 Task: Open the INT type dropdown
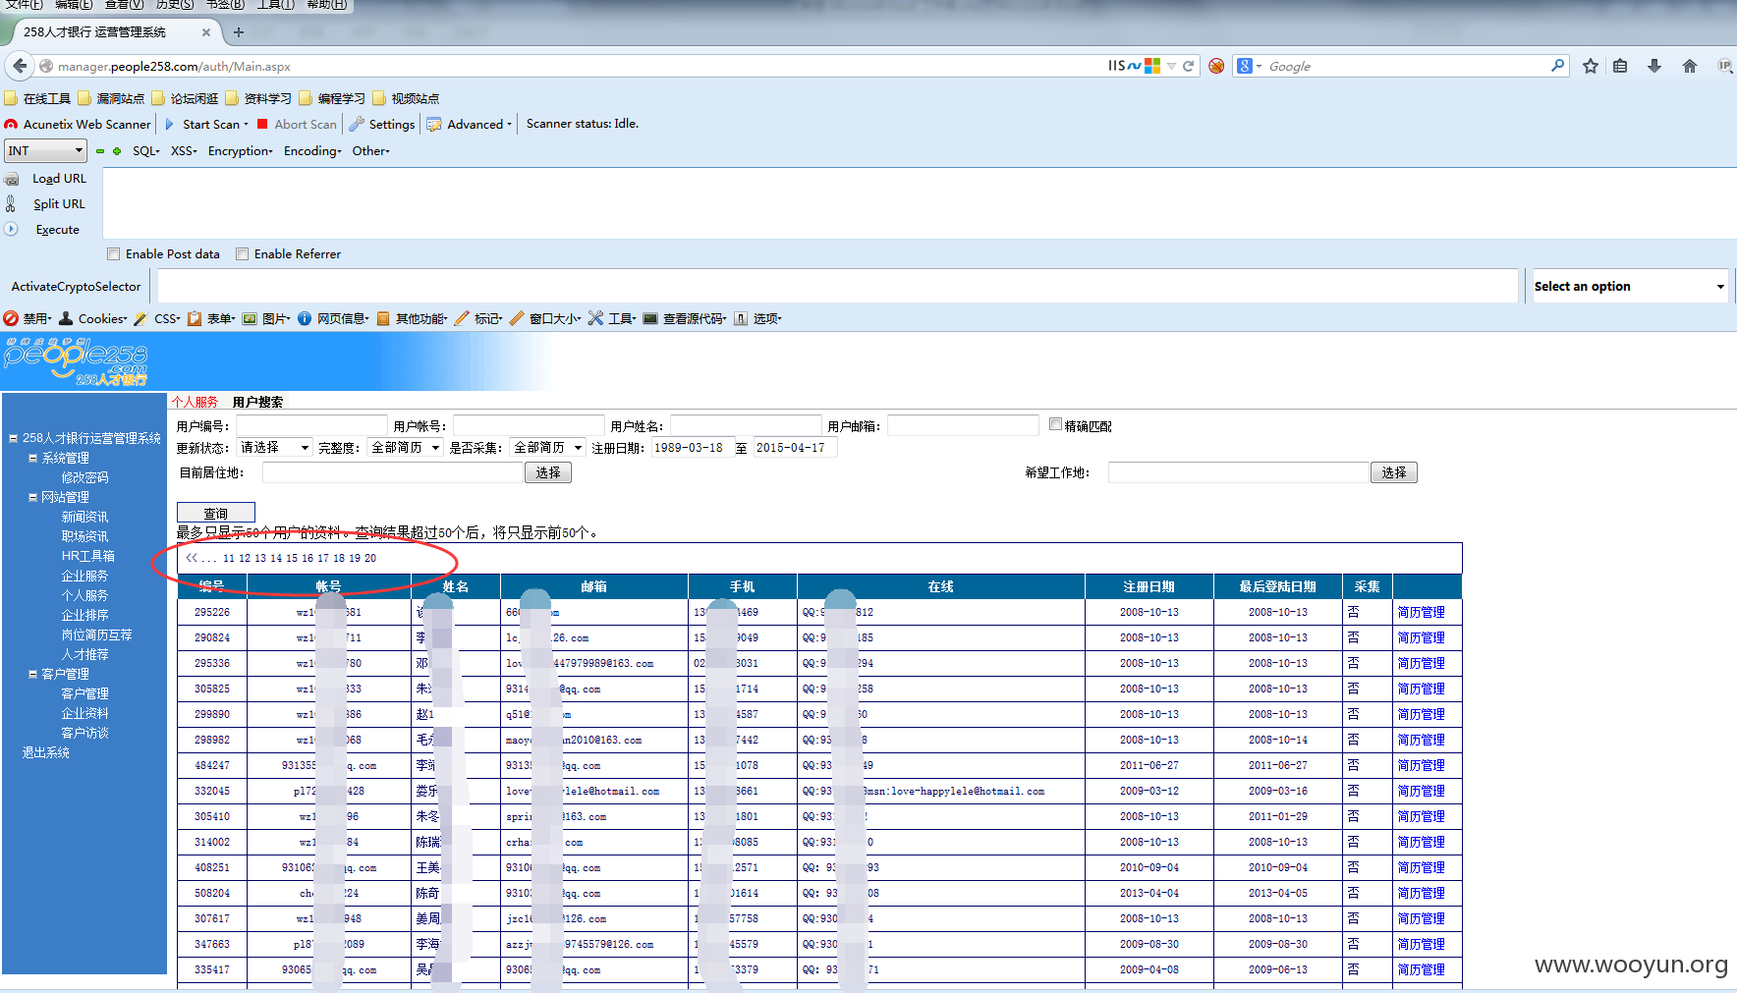pos(45,150)
